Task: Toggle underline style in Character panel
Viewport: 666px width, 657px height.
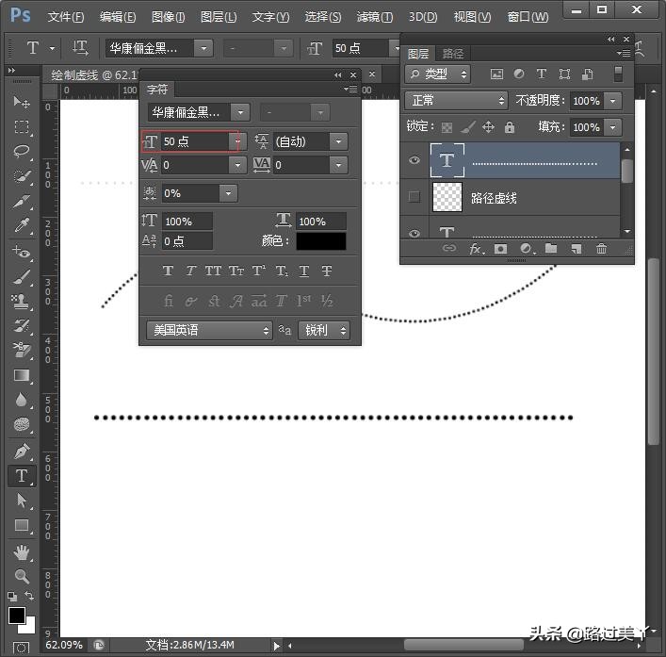Action: pos(304,271)
